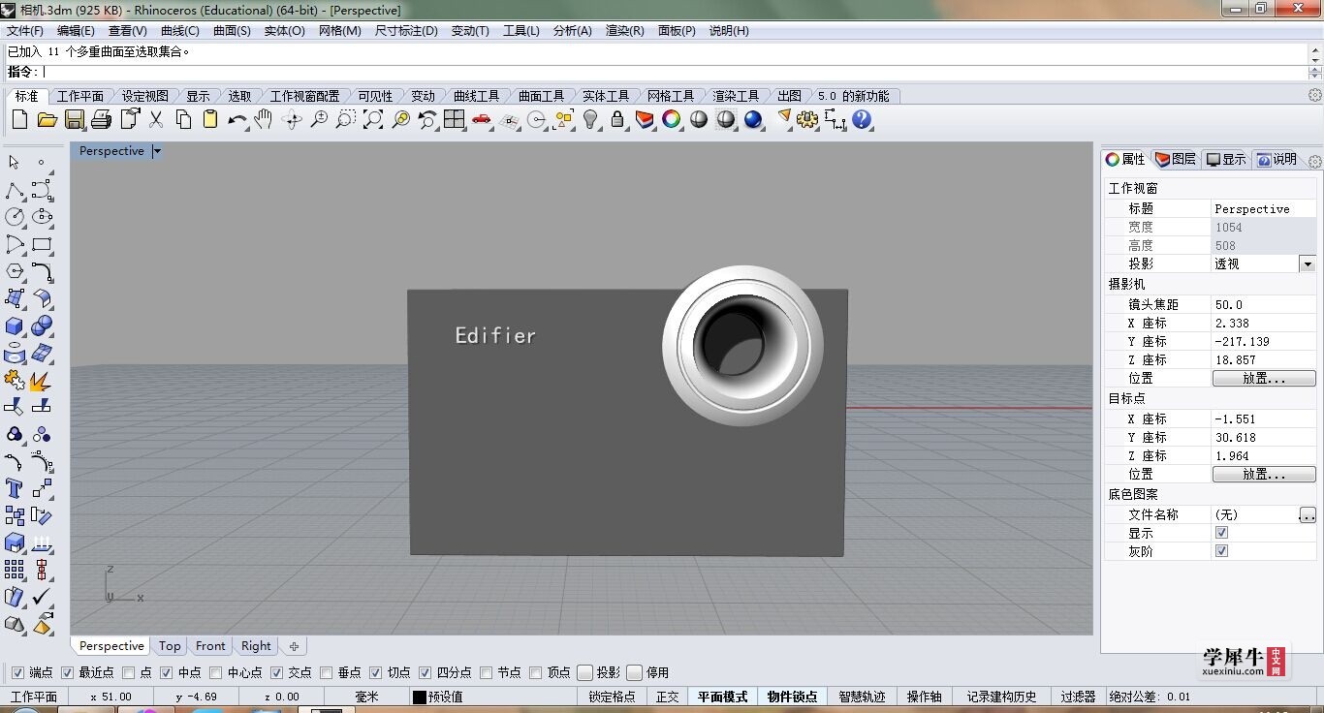Click the puzzle-piece Join tool
The width and height of the screenshot is (1324, 713).
pos(15,380)
